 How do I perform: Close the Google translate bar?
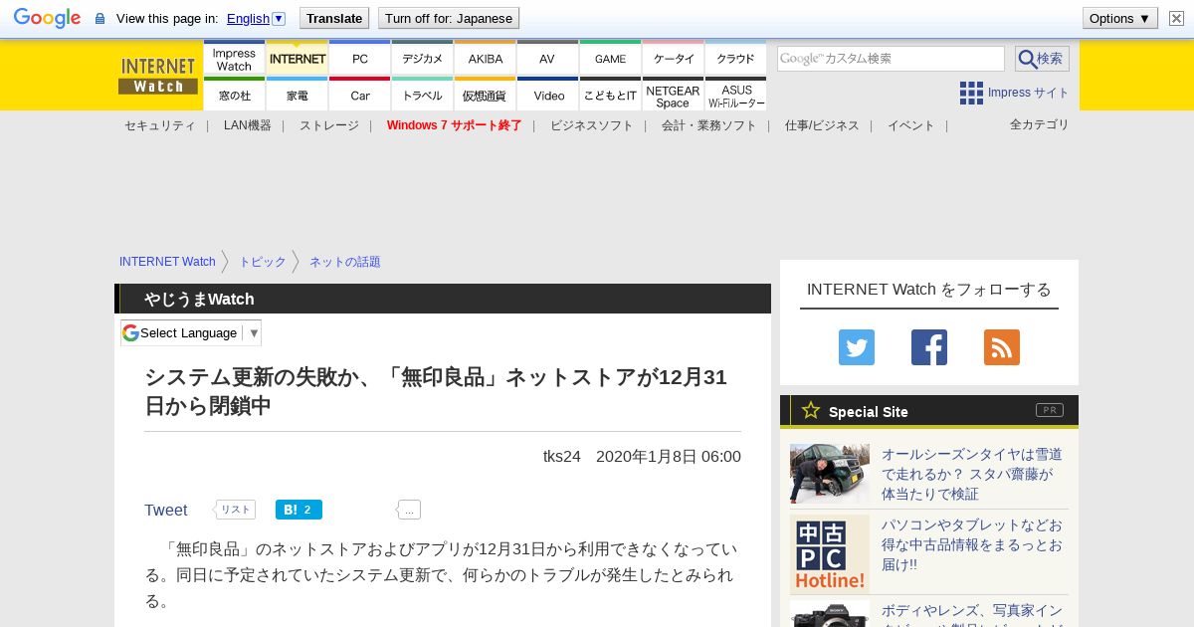coord(1176,19)
